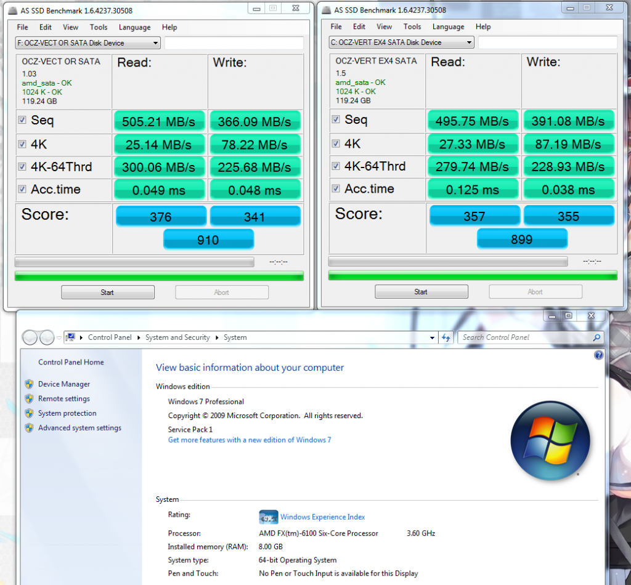The image size is (631, 585).
Task: Toggle the 4K-64Thrd checkbox in OCZ-VERTEX4 window
Action: (336, 166)
